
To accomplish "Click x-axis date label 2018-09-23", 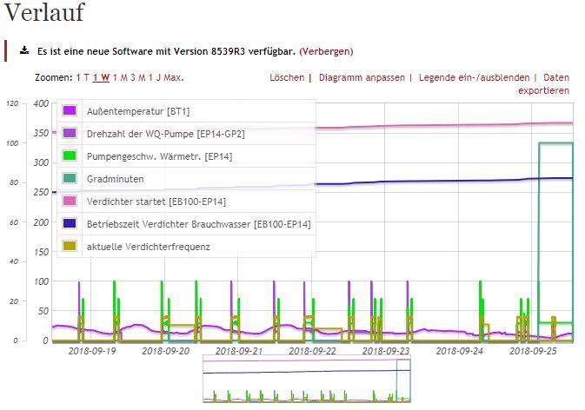I will 386,351.
